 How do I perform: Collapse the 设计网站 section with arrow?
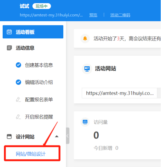coord(57,137)
